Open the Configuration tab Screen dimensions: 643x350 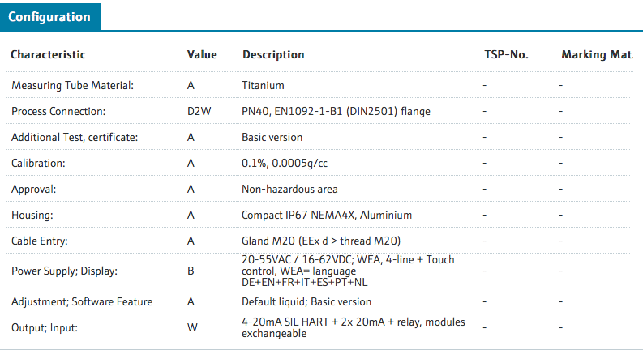tap(50, 17)
